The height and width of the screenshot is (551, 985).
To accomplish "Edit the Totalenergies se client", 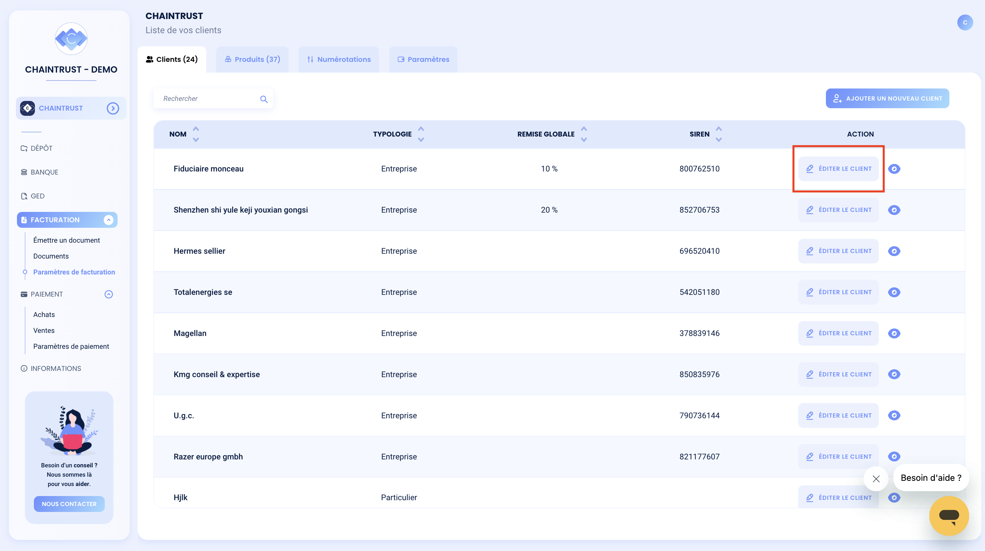I will point(838,292).
